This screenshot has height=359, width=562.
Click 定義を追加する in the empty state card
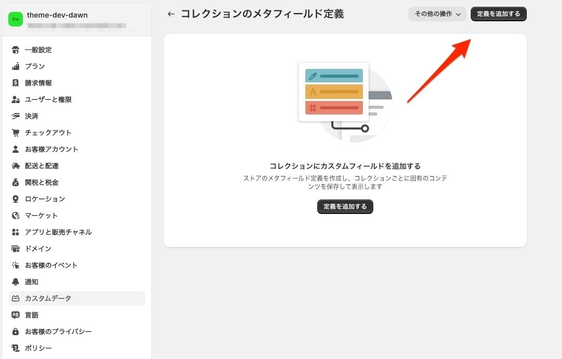[345, 207]
